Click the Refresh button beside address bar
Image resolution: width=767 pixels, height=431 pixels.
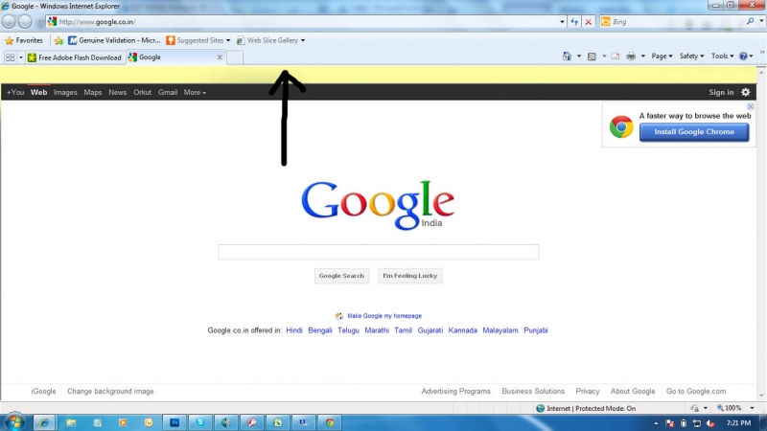tap(573, 21)
